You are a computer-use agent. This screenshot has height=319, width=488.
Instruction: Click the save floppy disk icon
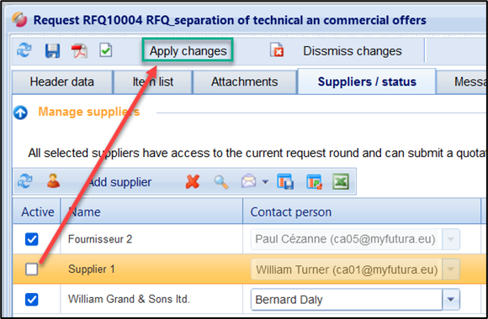click(52, 50)
